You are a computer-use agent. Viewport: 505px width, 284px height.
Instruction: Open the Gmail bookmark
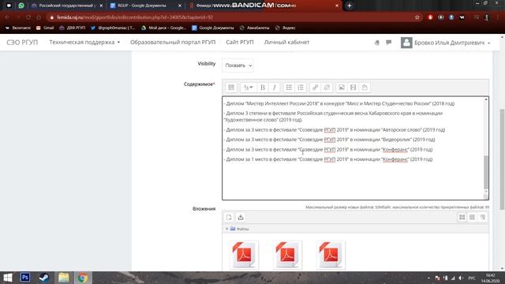click(45, 28)
